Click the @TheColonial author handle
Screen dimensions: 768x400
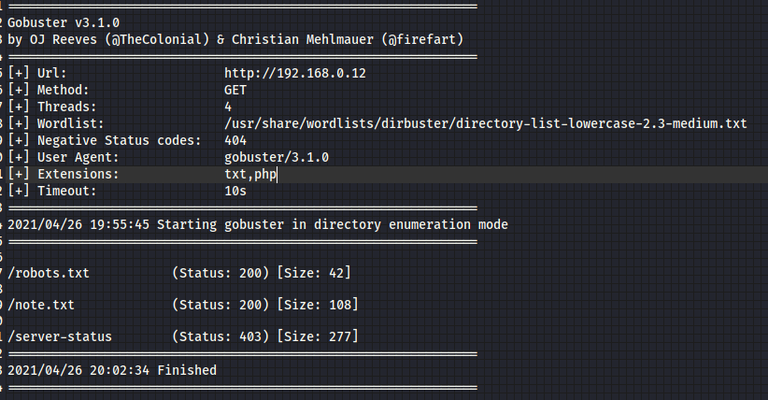pyautogui.click(x=162, y=38)
